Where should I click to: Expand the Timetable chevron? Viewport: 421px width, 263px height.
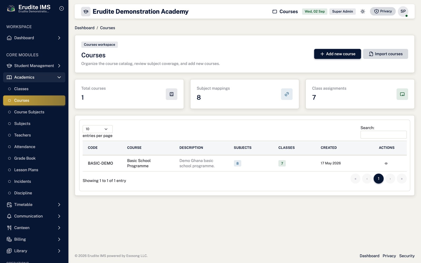click(59, 205)
